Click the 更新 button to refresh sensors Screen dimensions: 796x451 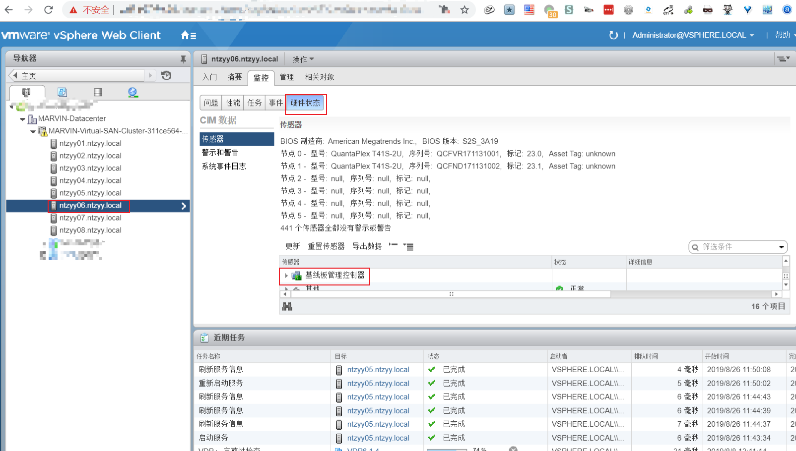click(293, 246)
